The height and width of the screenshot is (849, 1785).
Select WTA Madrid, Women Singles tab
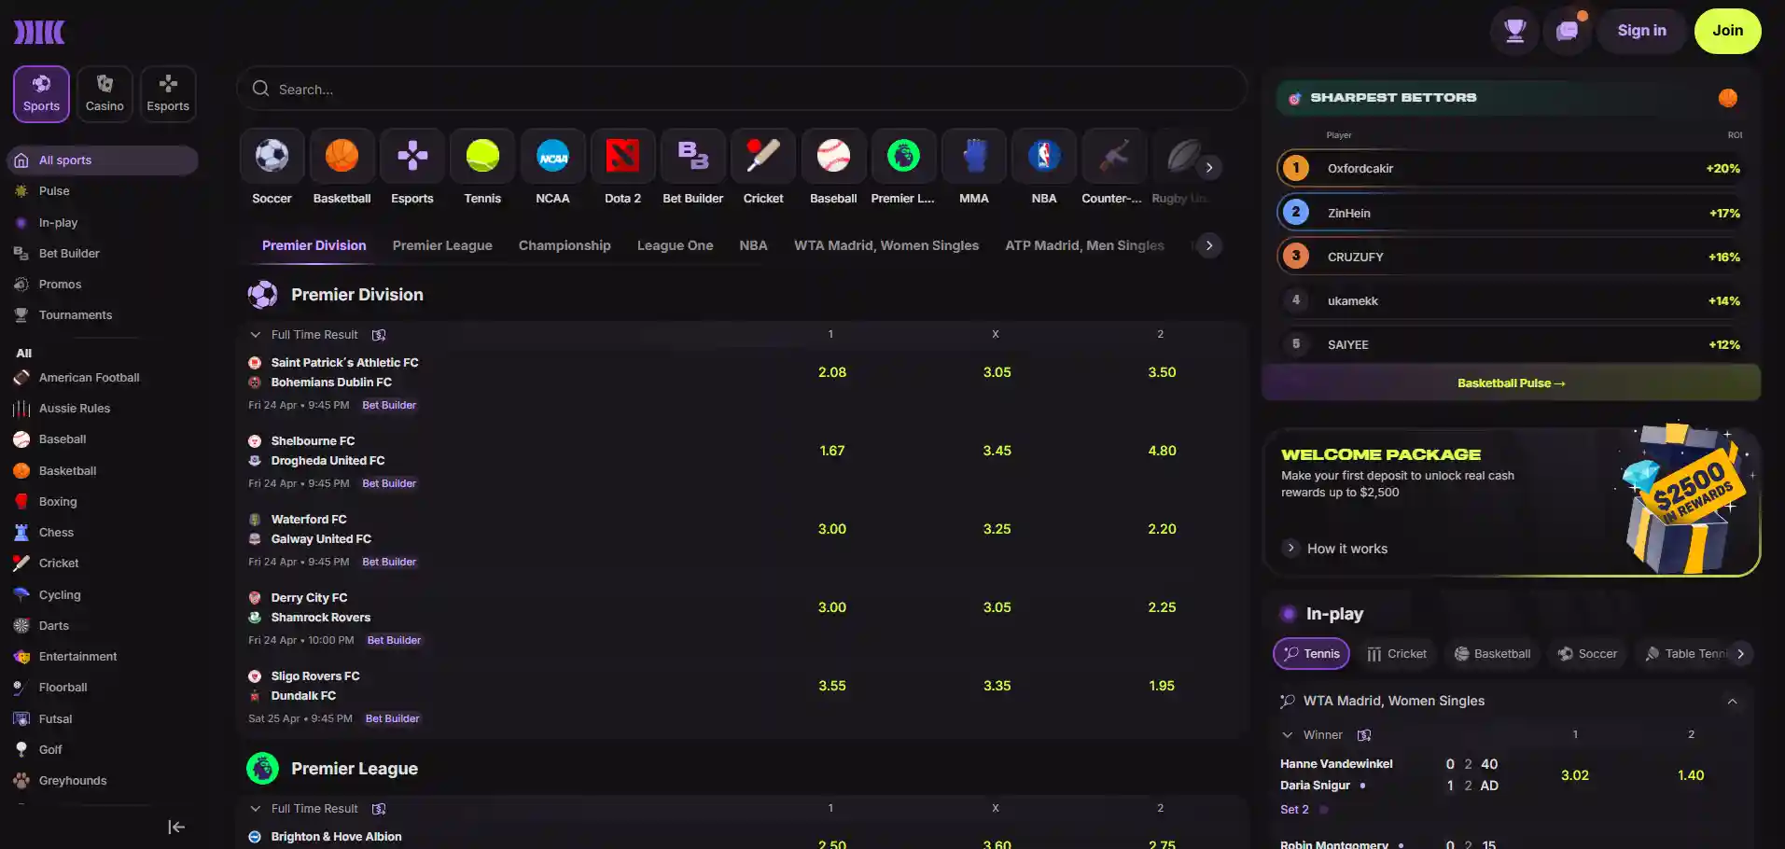886,245
